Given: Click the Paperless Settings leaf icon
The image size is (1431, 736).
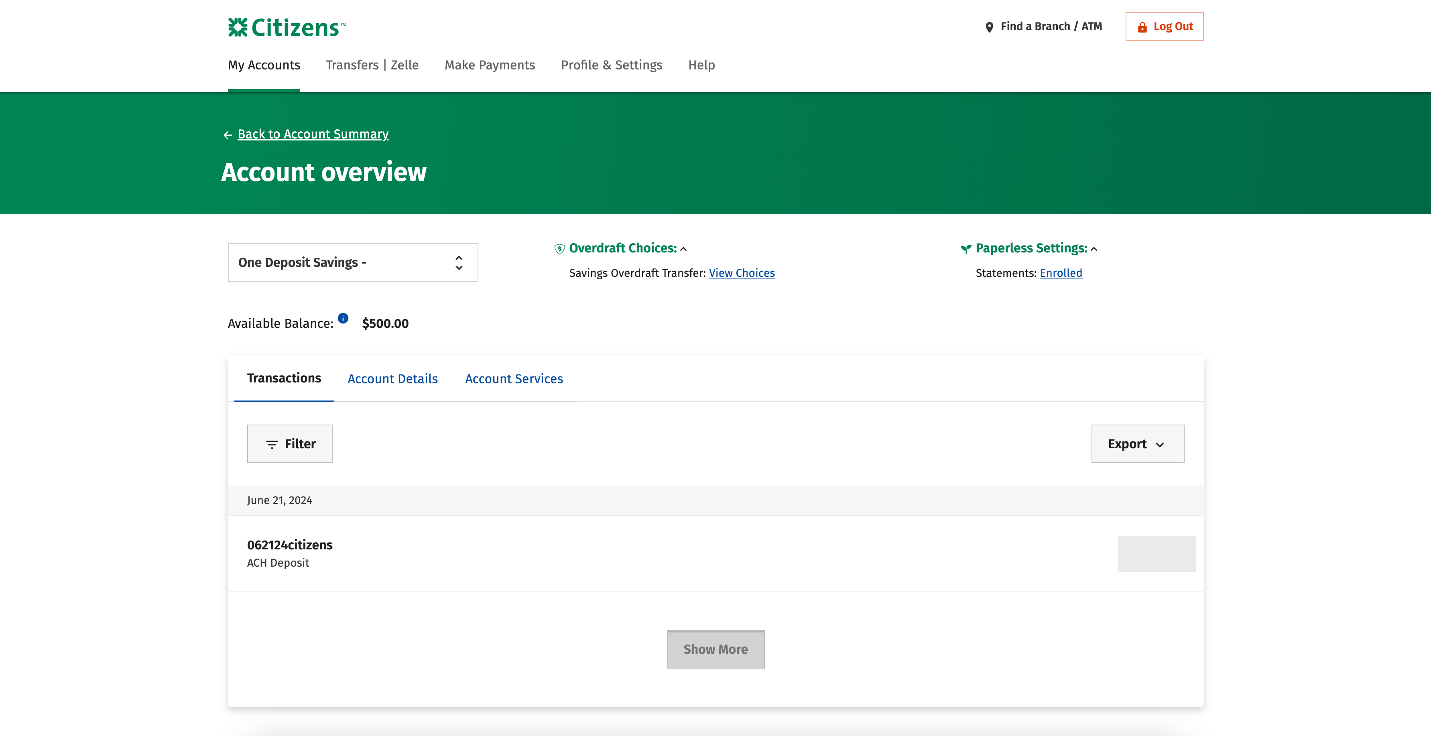Looking at the screenshot, I should tap(966, 249).
